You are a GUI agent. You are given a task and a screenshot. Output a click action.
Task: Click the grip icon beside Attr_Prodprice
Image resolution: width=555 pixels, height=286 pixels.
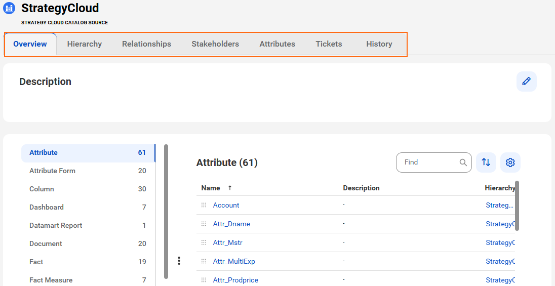click(204, 280)
